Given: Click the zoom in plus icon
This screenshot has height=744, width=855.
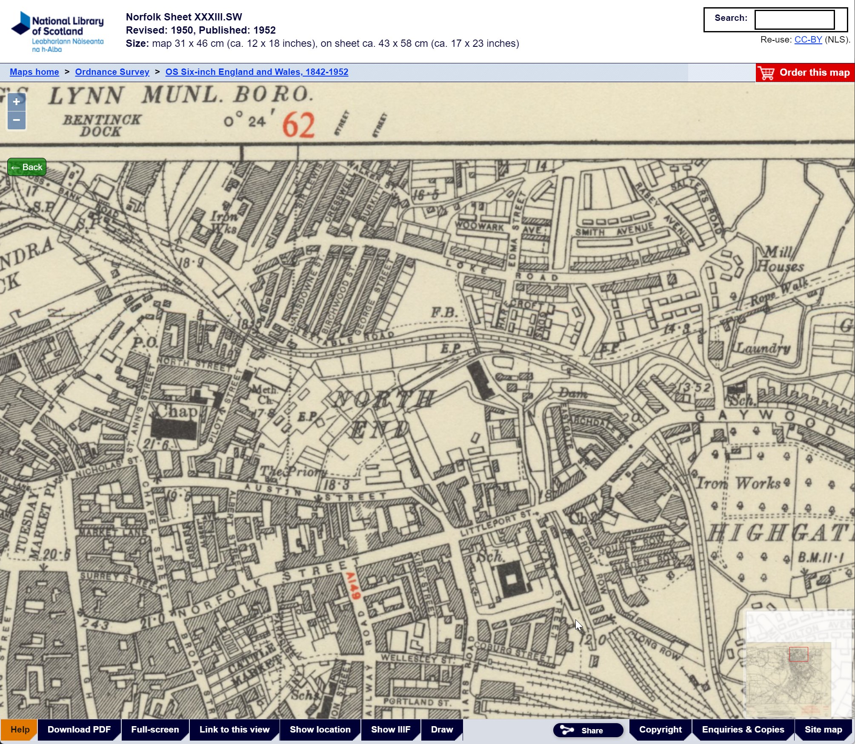Looking at the screenshot, I should (x=16, y=102).
